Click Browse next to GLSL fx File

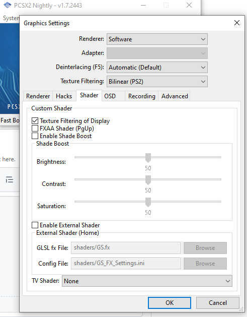tap(205, 248)
